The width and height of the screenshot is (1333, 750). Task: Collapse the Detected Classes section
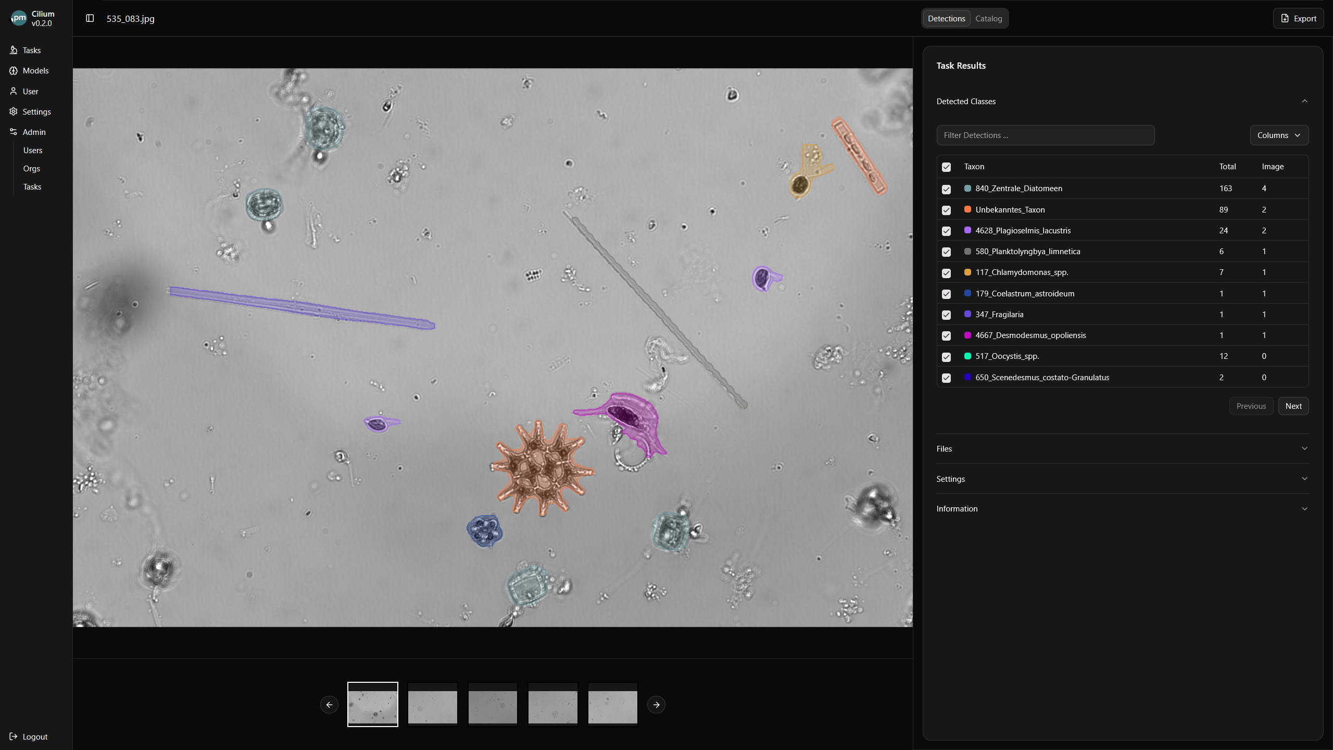pos(1304,101)
